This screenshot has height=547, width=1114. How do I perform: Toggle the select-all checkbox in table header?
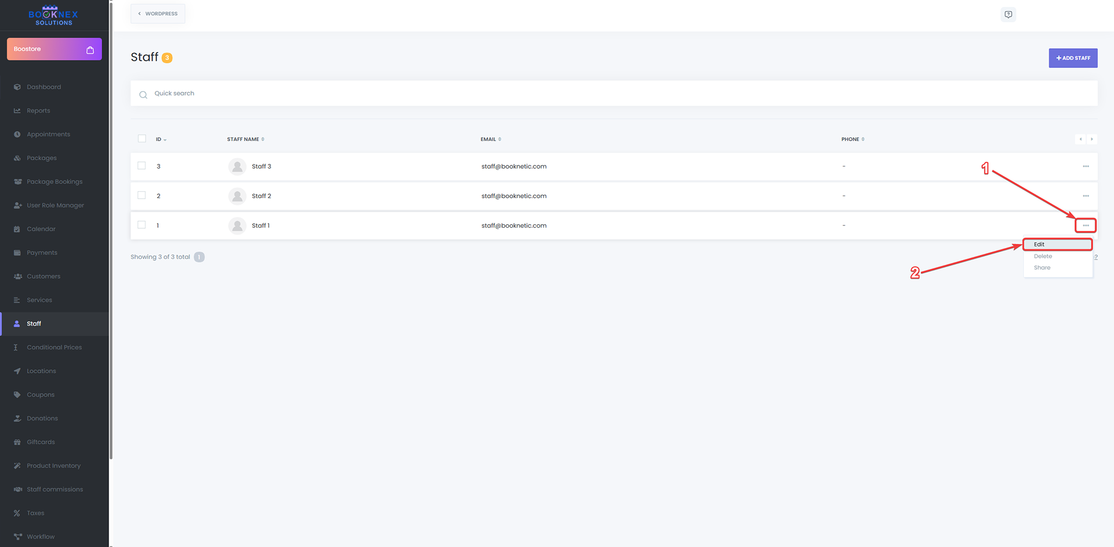[142, 139]
